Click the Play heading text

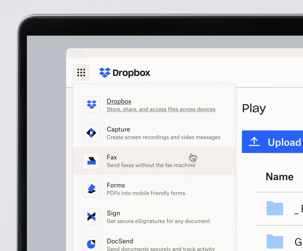[254, 109]
